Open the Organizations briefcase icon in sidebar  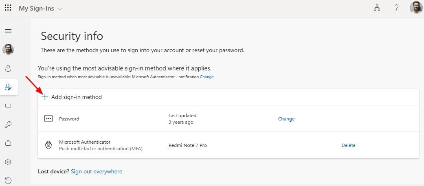(8, 143)
